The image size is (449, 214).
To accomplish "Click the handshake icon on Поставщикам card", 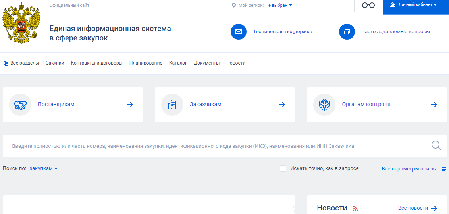I will (x=20, y=105).
